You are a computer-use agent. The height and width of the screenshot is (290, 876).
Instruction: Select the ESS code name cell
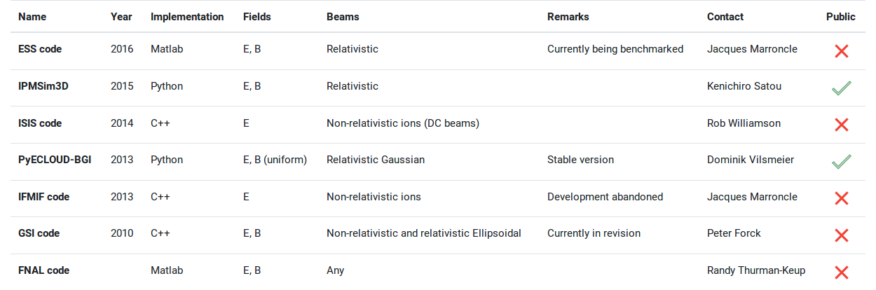coord(40,49)
